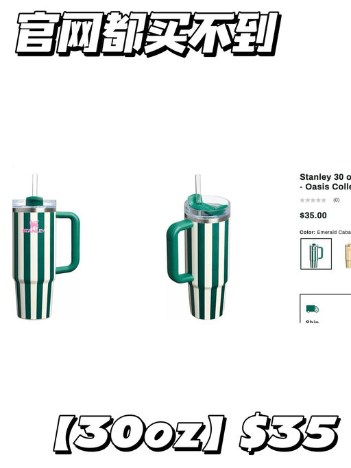Select the yellow tumbler color swatch
351x468 pixels.
point(348,255)
